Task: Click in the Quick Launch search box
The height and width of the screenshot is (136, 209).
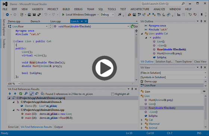Action: 163,4
